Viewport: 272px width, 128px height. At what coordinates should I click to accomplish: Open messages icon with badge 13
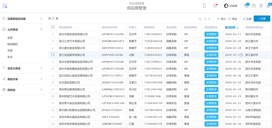(247, 6)
